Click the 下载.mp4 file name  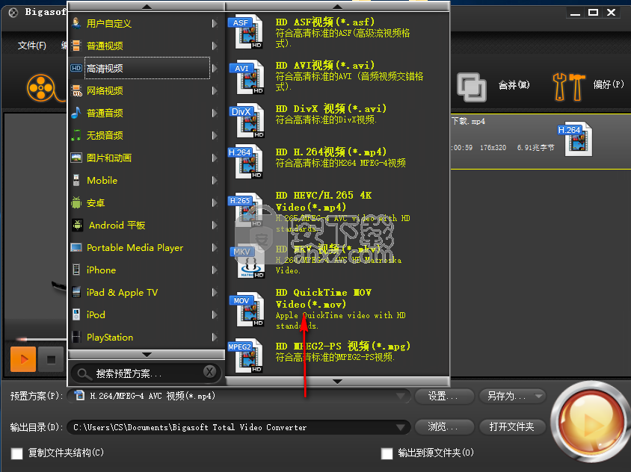pyautogui.click(x=468, y=121)
